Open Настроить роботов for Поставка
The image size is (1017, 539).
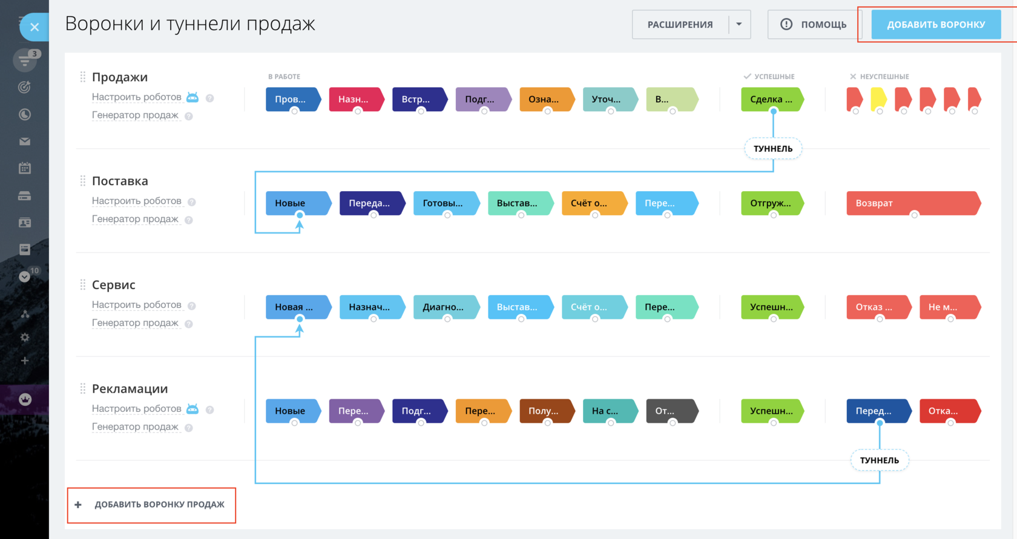[x=137, y=201]
